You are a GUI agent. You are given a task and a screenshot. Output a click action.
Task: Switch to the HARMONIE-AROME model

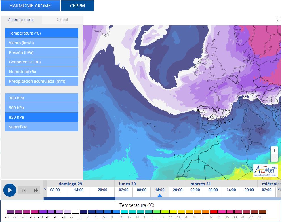pyautogui.click(x=30, y=6)
